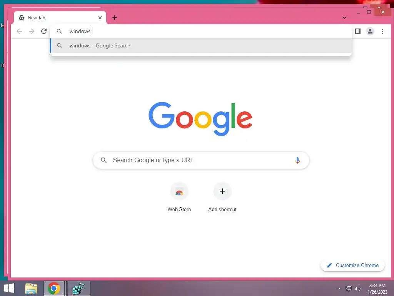The width and height of the screenshot is (394, 296).
Task: Click the magnifier icon in the address bar
Action: 59,31
